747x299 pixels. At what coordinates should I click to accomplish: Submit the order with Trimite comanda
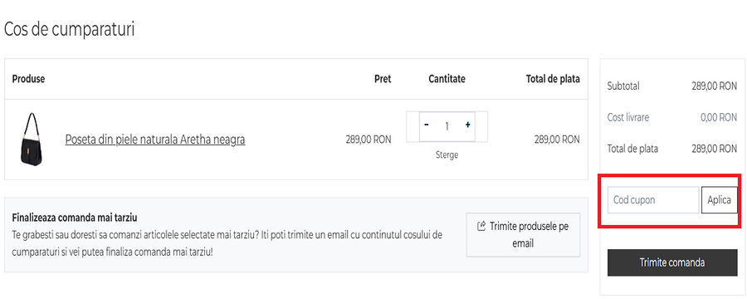tap(672, 262)
